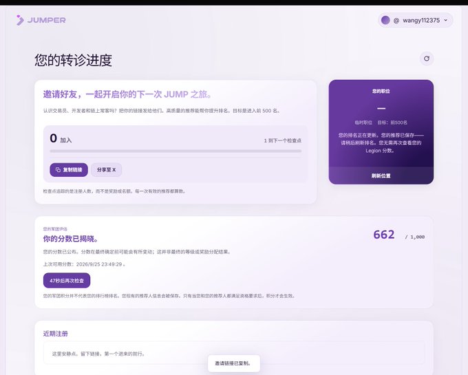
Task: Click the copy icon in 复制链接
Action: coord(58,170)
